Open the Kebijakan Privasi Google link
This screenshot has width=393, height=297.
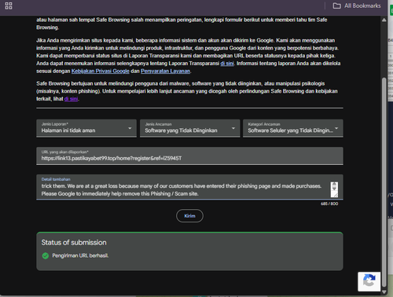click(101, 71)
